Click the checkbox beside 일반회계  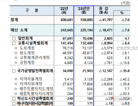click(14, 38)
